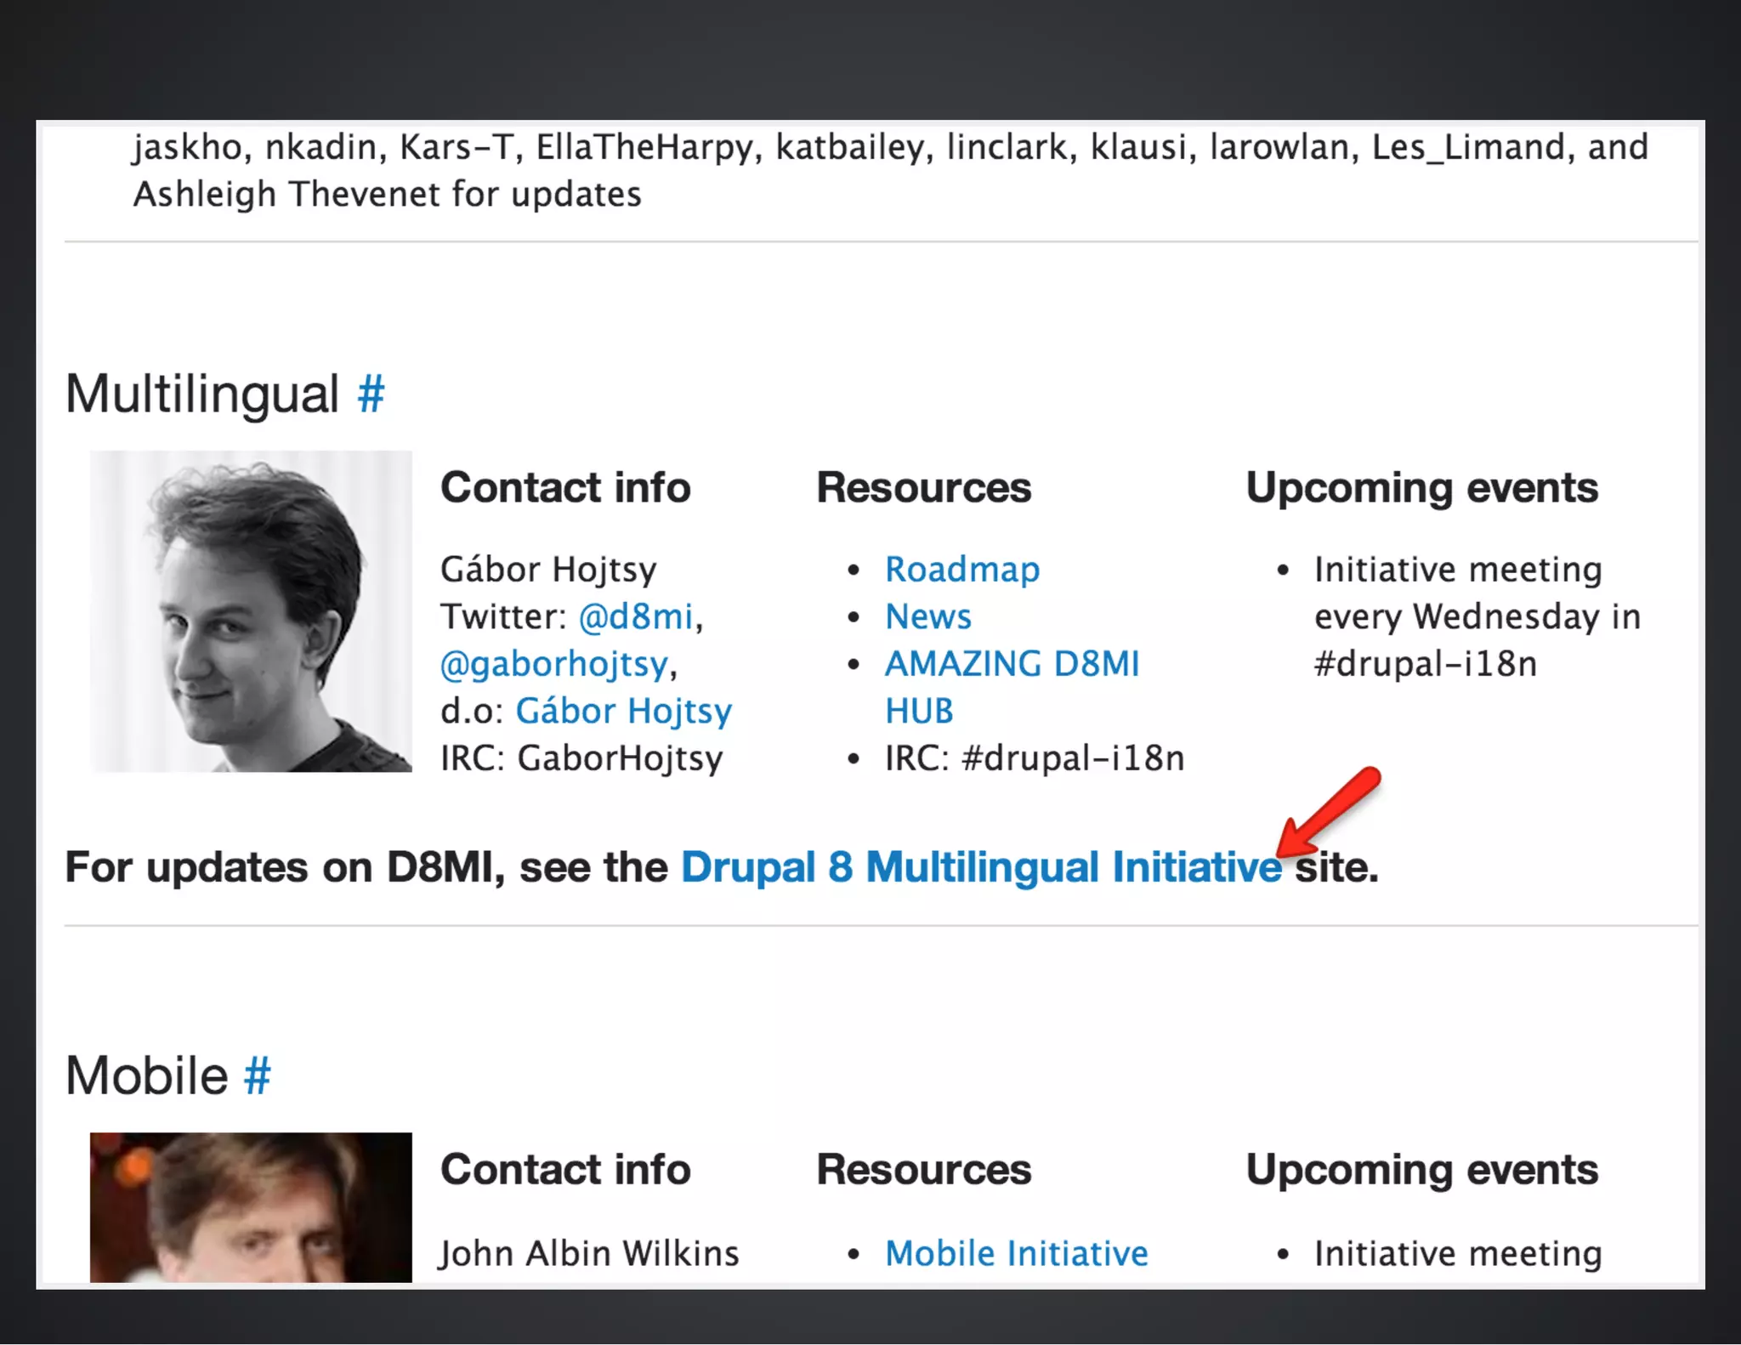1741x1345 pixels.
Task: Click the Multilingual section's Resources heading
Action: (x=923, y=489)
